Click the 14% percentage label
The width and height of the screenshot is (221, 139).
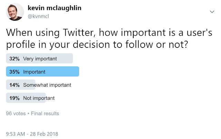coord(14,85)
